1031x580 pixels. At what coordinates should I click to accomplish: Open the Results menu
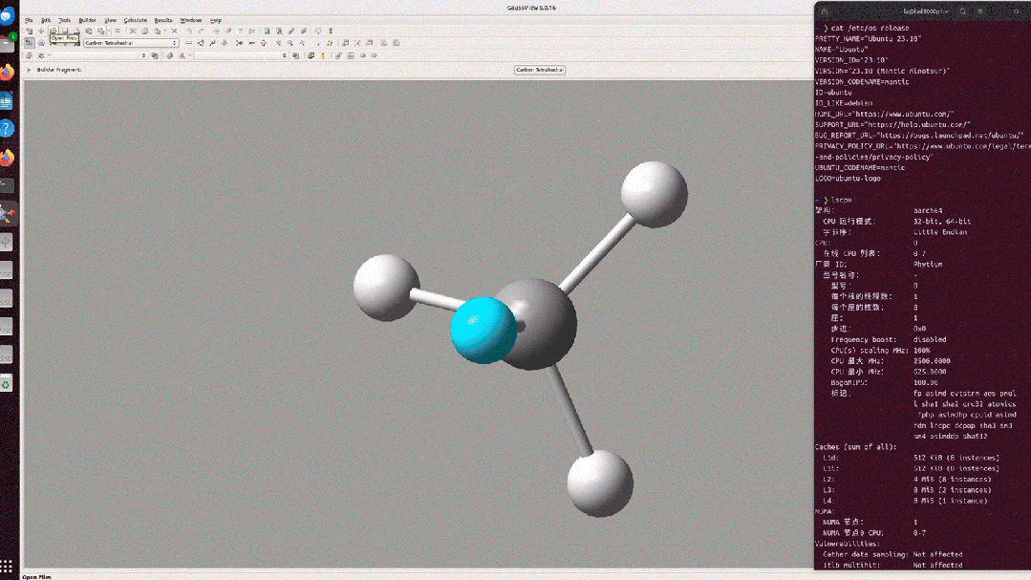coord(163,20)
